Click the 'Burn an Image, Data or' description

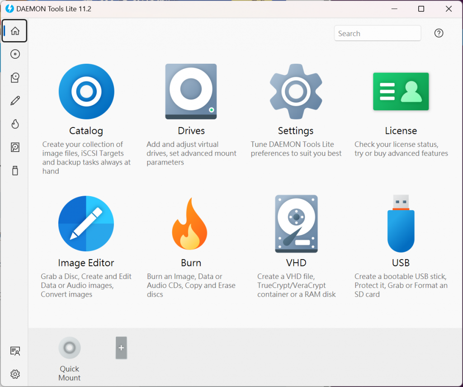191,285
